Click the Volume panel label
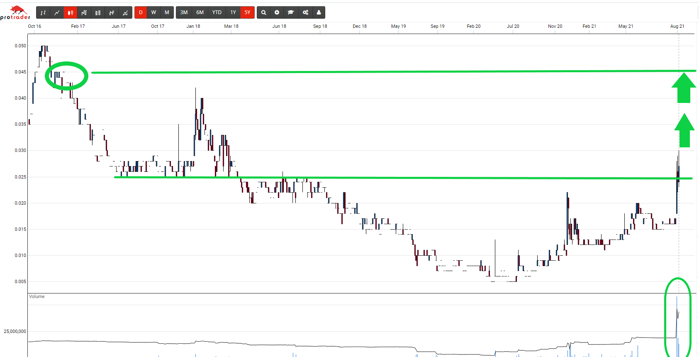The image size is (699, 357). (37, 296)
